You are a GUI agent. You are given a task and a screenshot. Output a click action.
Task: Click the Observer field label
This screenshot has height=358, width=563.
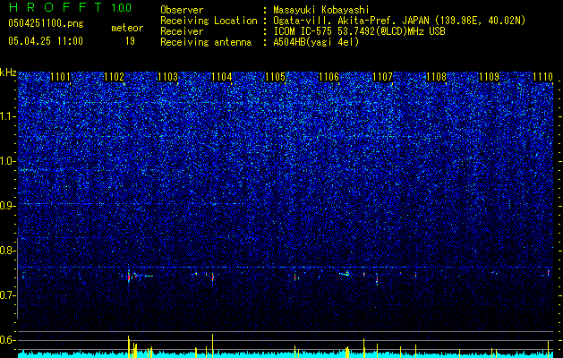click(x=182, y=10)
